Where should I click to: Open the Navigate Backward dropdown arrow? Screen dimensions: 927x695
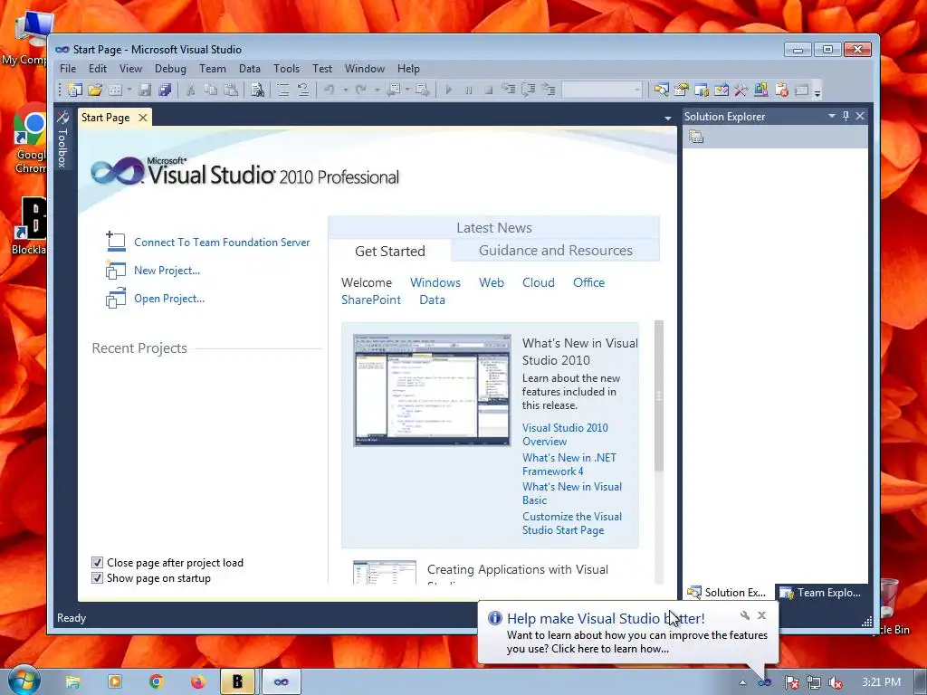pos(407,90)
